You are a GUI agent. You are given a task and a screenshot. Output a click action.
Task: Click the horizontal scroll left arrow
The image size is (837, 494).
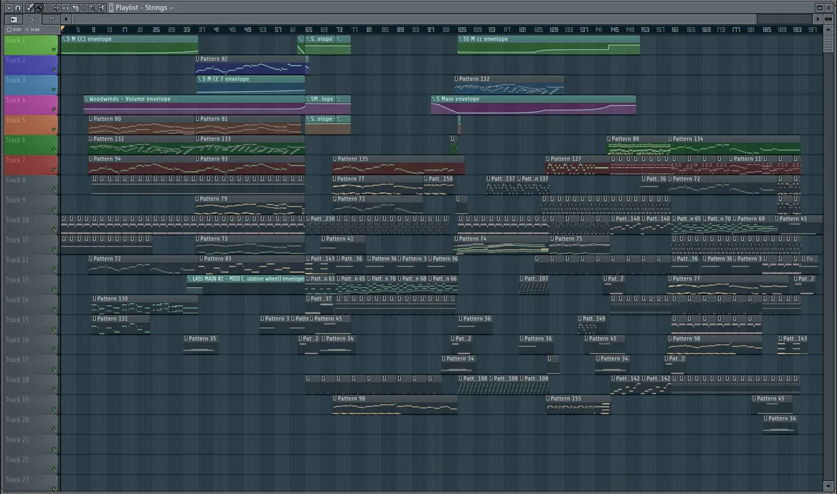(x=65, y=19)
